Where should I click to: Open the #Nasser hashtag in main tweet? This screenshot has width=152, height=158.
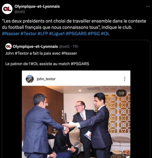tap(11, 34)
